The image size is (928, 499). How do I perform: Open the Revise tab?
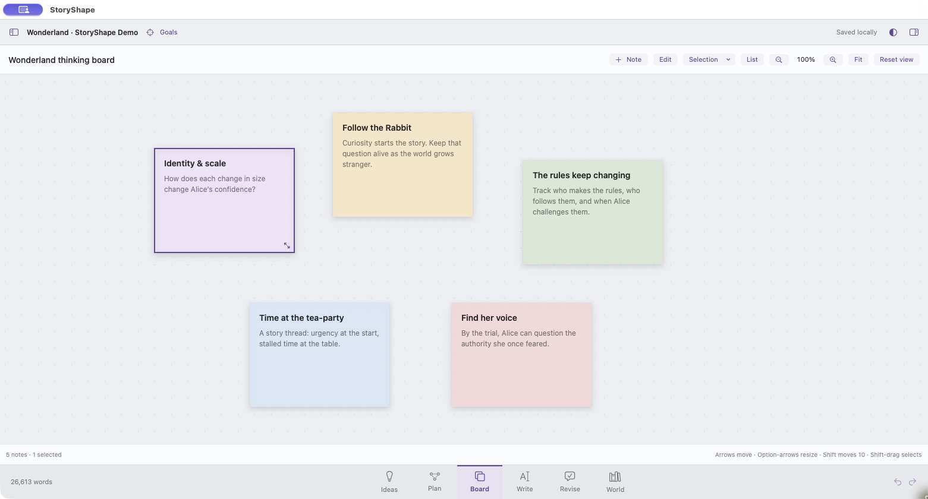pos(570,482)
